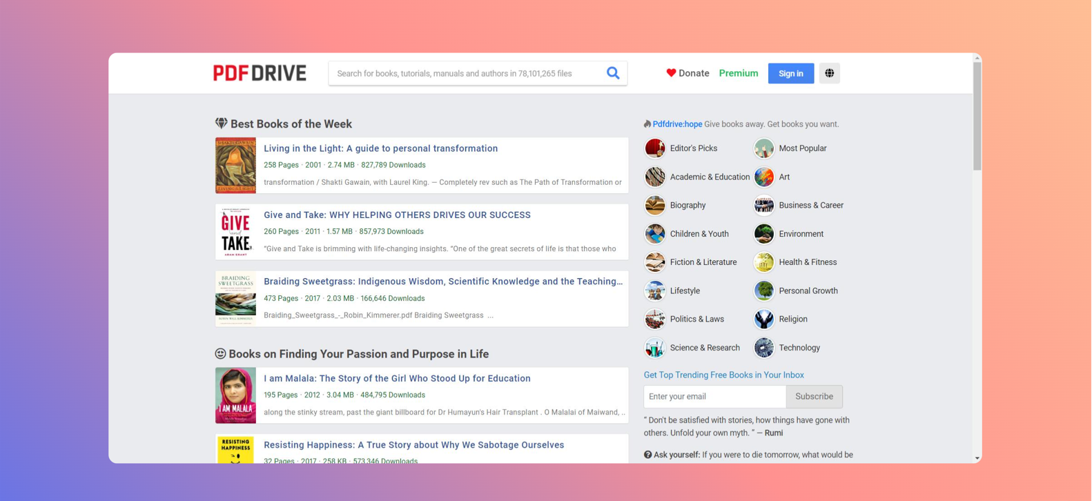The image size is (1092, 501).
Task: Click the Personal Growth category icon
Action: (764, 291)
